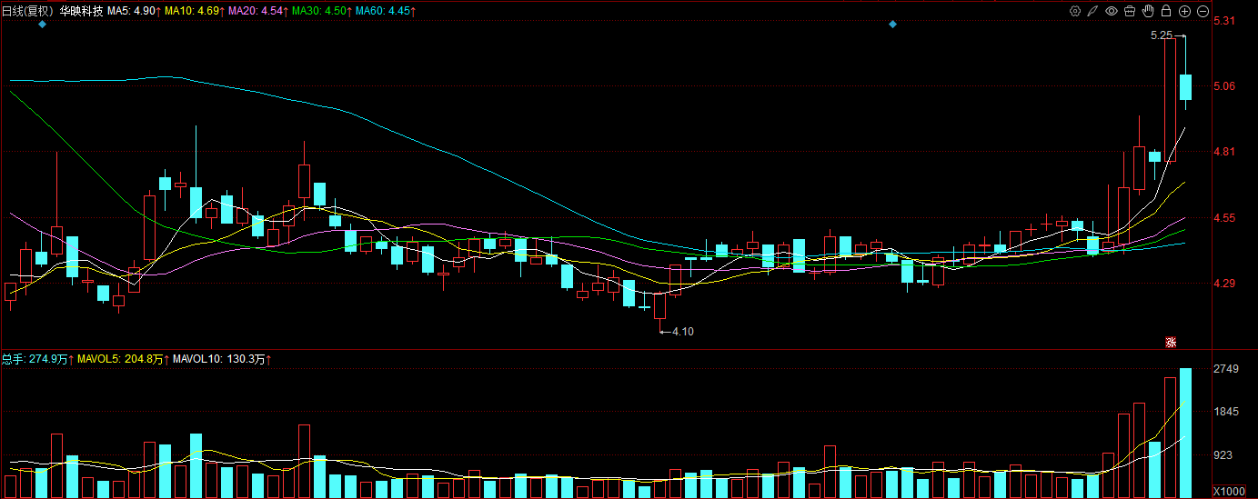The image size is (1258, 499).
Task: Click the 5.31 price axis label
Action: pos(1224,21)
